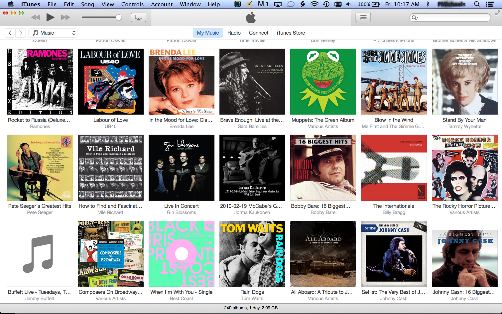The image size is (502, 314).
Task: Open Notification Center in menu bar
Action: [x=489, y=4]
